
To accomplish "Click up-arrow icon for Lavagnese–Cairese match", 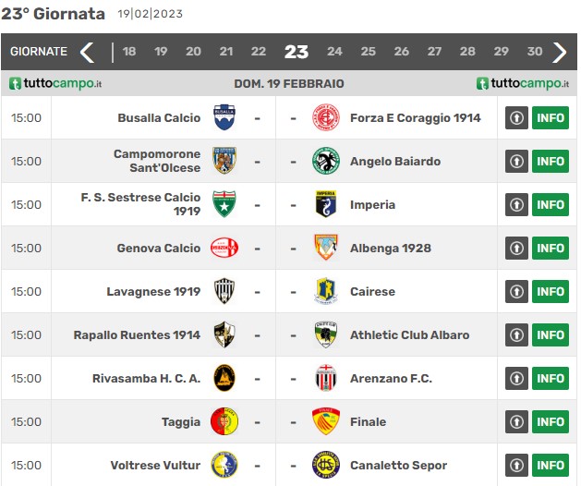I will click(516, 291).
